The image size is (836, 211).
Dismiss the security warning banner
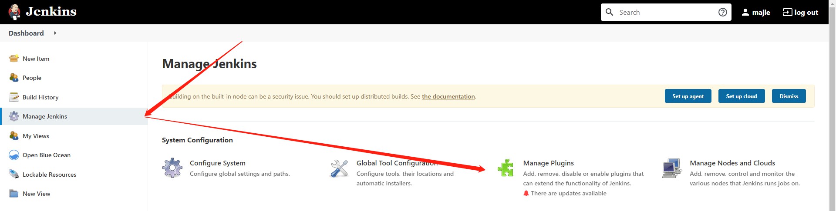(x=789, y=96)
